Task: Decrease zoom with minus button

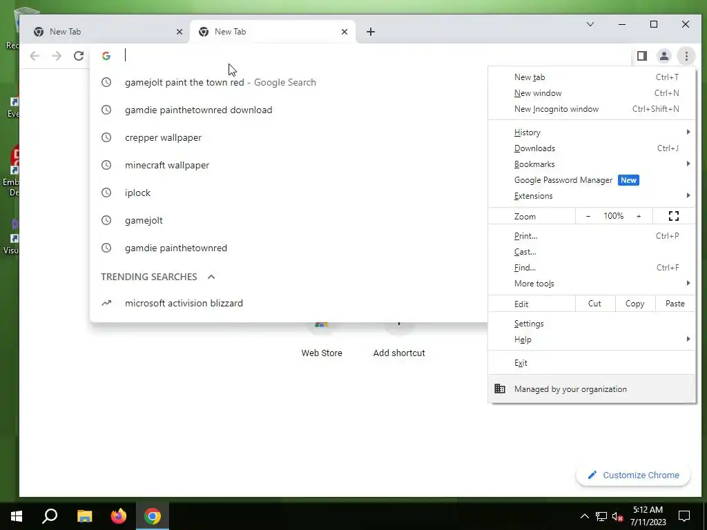Action: tap(588, 216)
